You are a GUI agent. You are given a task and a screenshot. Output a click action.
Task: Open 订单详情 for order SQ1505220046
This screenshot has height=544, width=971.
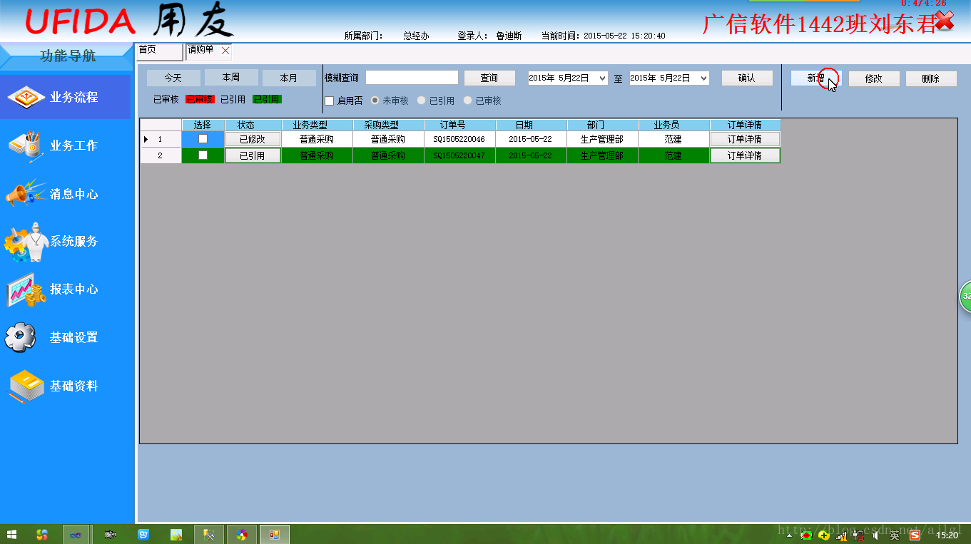pos(745,139)
